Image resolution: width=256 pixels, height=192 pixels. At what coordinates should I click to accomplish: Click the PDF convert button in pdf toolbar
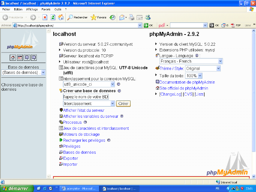236,25
